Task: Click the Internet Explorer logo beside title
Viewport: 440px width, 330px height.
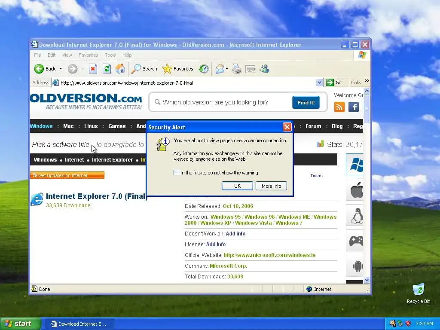Action: click(37, 199)
